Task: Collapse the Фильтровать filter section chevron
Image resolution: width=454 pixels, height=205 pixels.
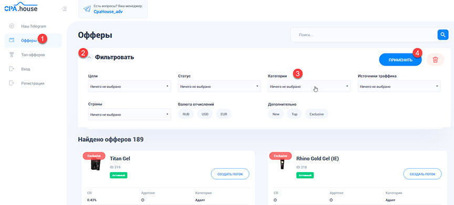Action: point(89,58)
